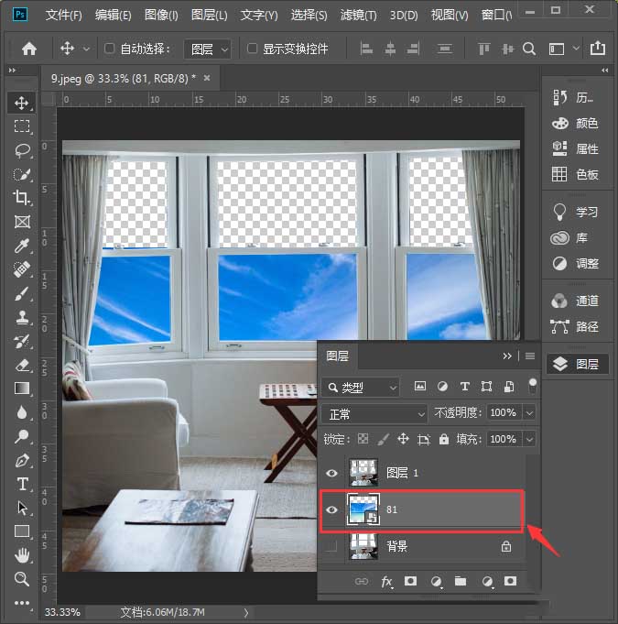Select the History Brush tool
This screenshot has width=618, height=624.
pyautogui.click(x=21, y=341)
